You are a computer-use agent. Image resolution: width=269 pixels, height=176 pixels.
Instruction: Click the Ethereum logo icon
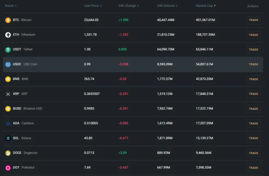coord(8,35)
